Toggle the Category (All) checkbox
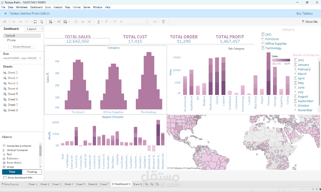321x192 pixels. click(263, 34)
